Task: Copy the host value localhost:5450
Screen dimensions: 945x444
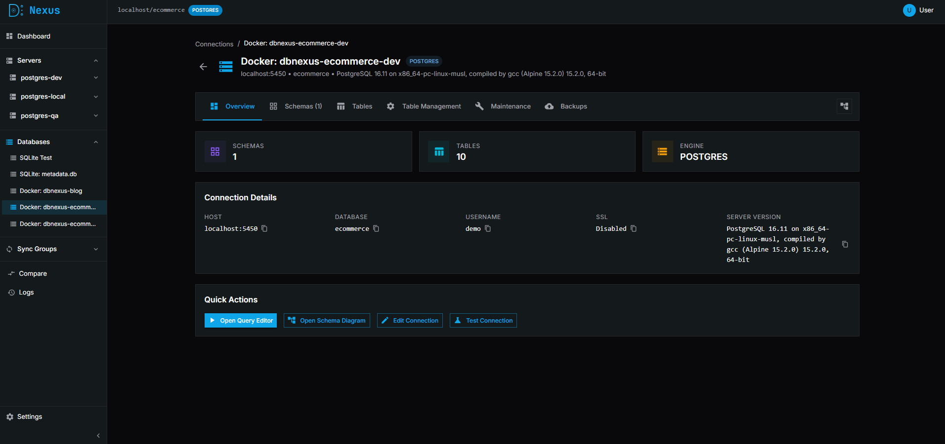Action: [x=264, y=228]
